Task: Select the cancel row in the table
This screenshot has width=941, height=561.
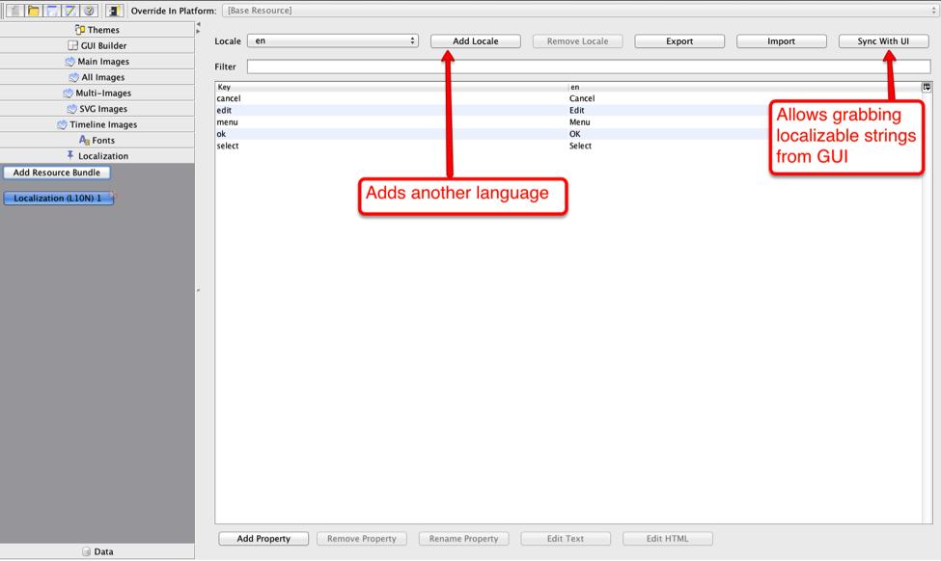Action: point(386,97)
